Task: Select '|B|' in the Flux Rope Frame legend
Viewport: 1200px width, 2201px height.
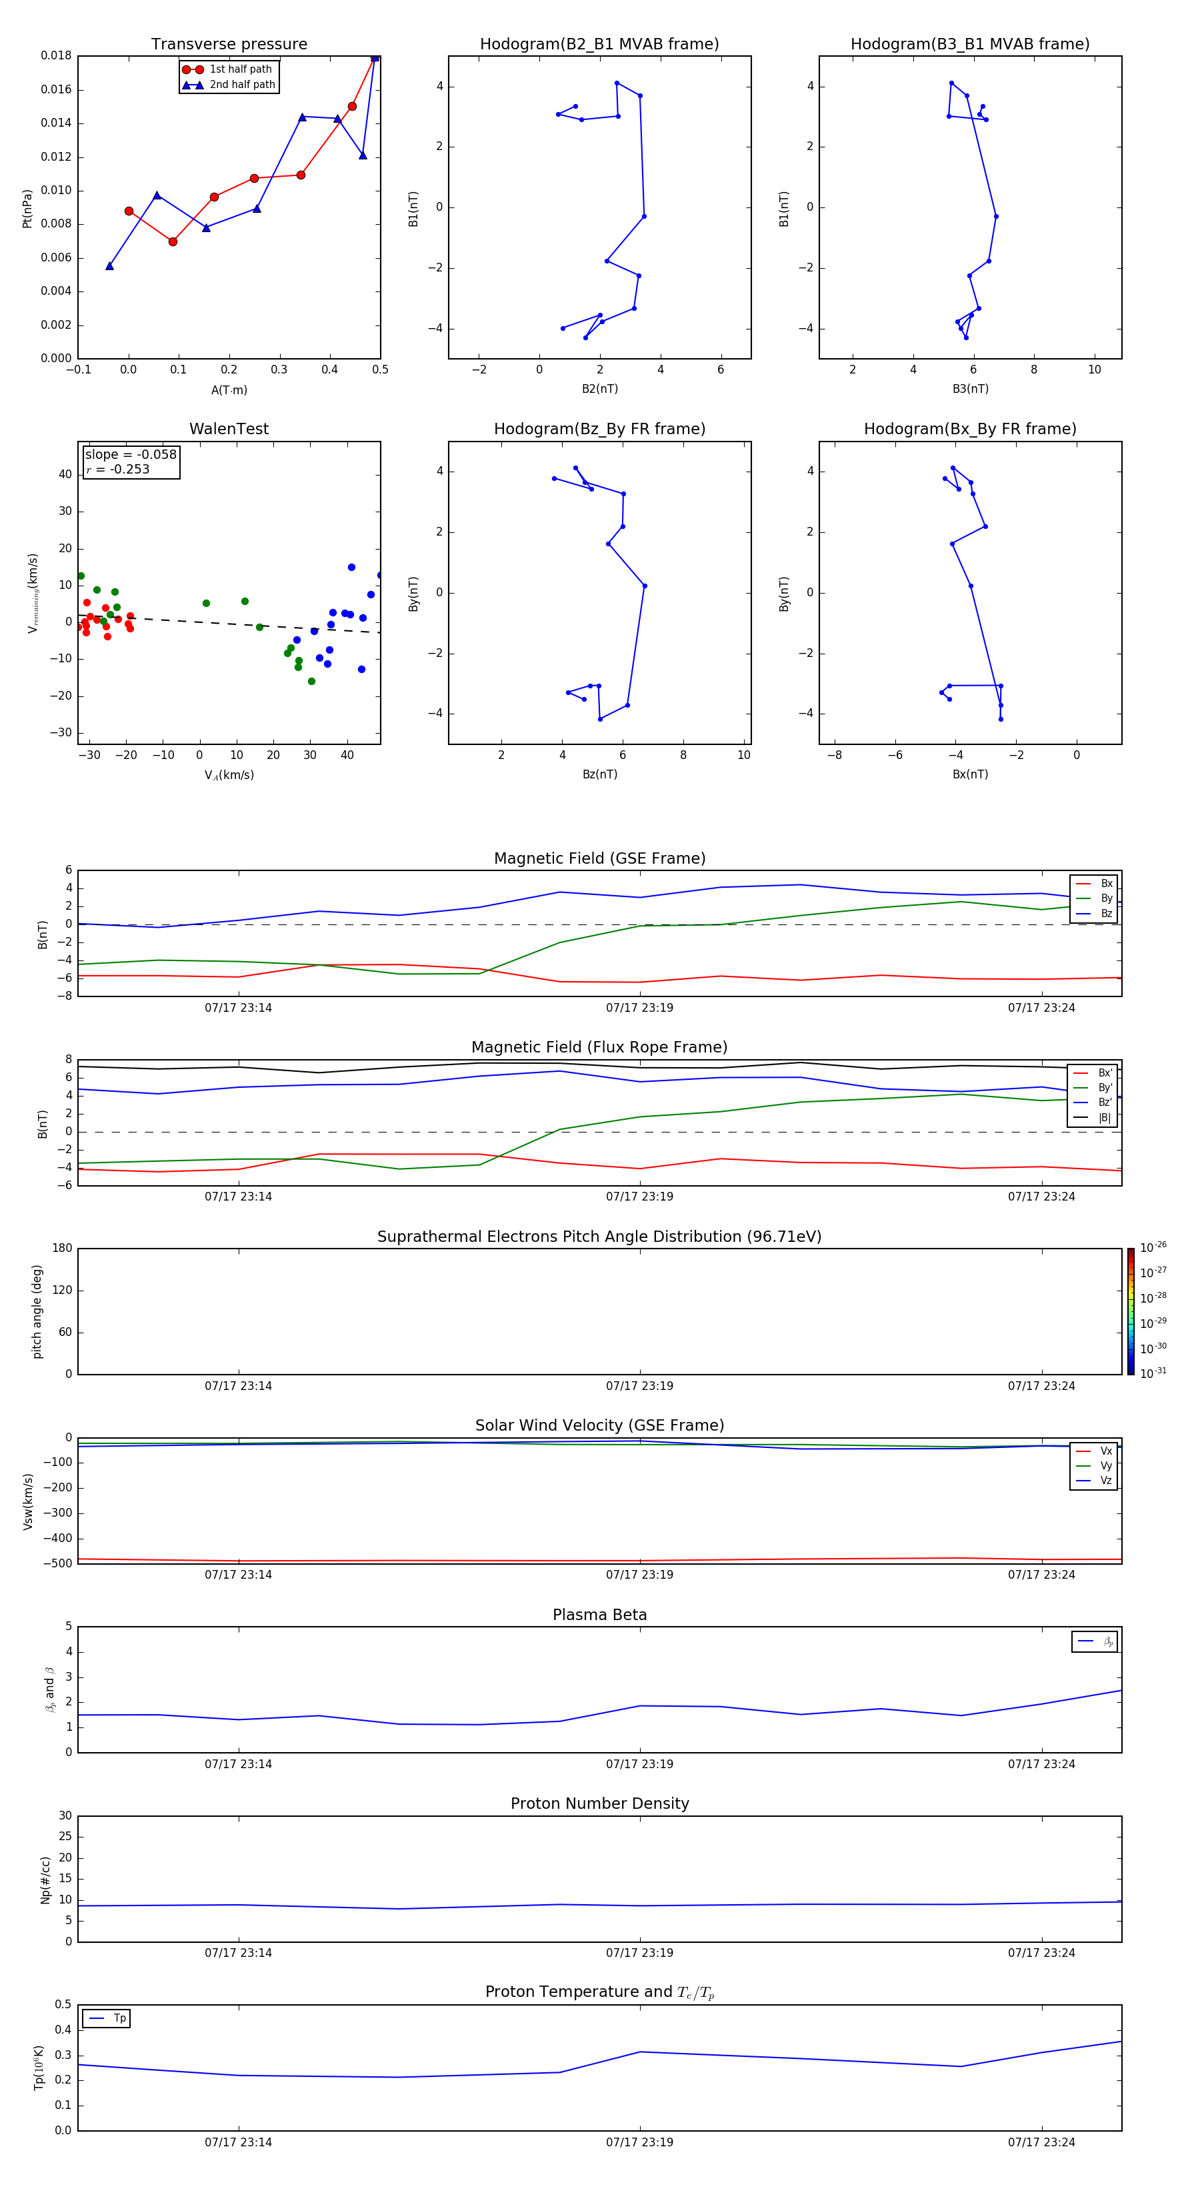Action: [1093, 1118]
